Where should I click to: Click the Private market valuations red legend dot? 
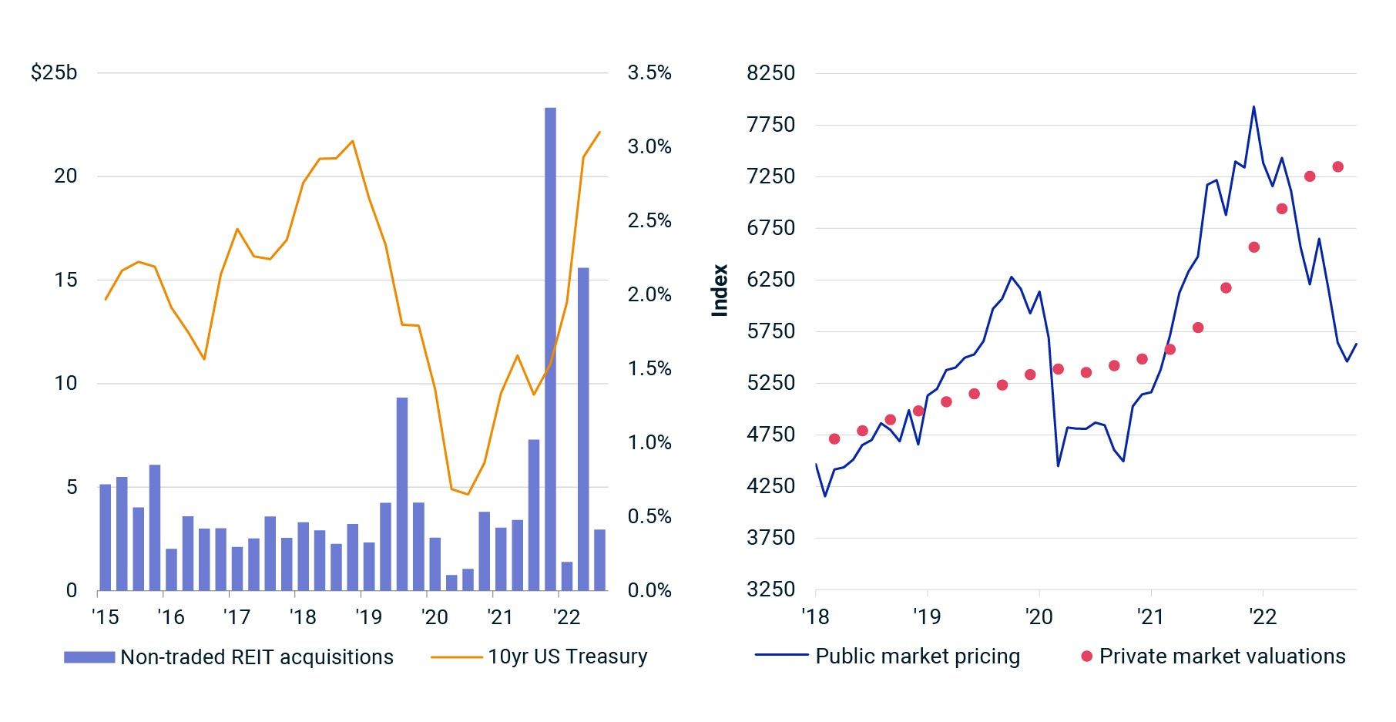1086,657
